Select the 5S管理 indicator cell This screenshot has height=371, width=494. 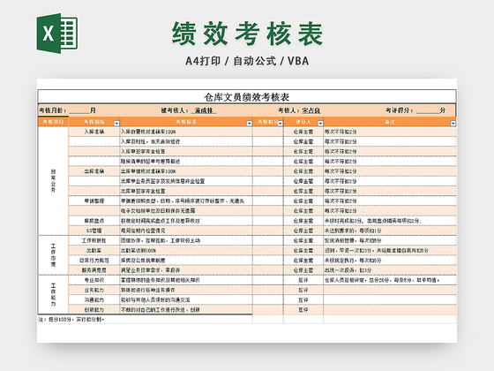click(x=94, y=231)
